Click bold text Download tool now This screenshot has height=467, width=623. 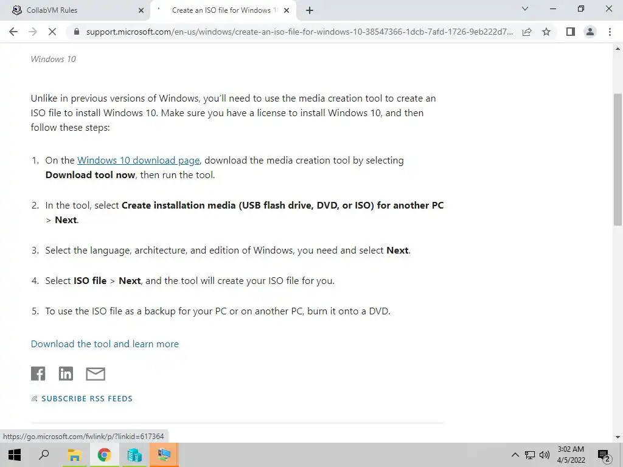[x=90, y=175]
